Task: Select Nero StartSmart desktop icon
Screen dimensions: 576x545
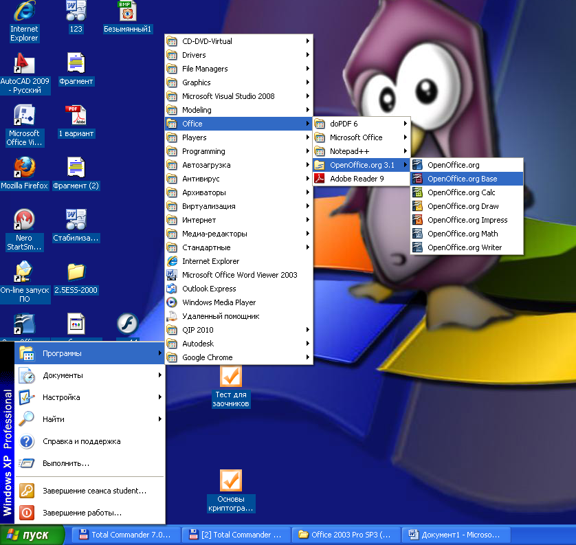Action: point(24,230)
